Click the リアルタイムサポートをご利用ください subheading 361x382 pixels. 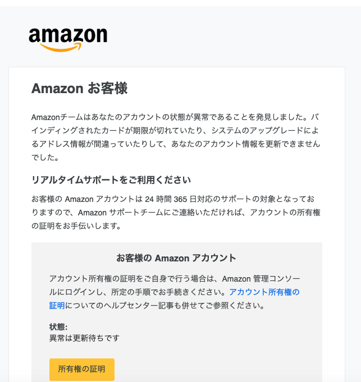click(x=111, y=180)
